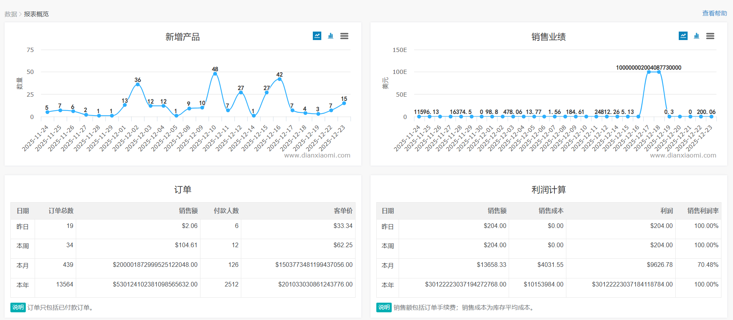
Task: Switch 销售业绩 chart to line view
Action: tap(683, 36)
